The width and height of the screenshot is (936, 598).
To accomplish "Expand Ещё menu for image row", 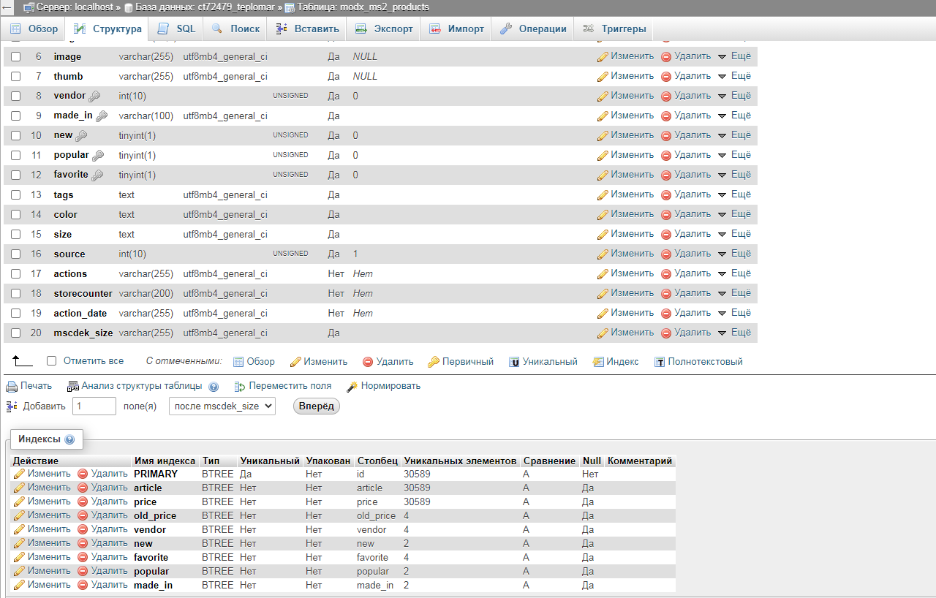I will 734,56.
